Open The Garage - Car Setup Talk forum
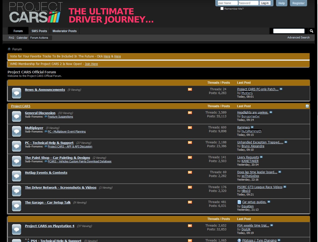 48,203
